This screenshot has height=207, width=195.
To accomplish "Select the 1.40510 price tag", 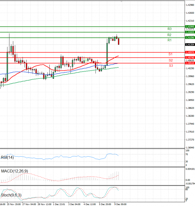I will [x=190, y=63].
